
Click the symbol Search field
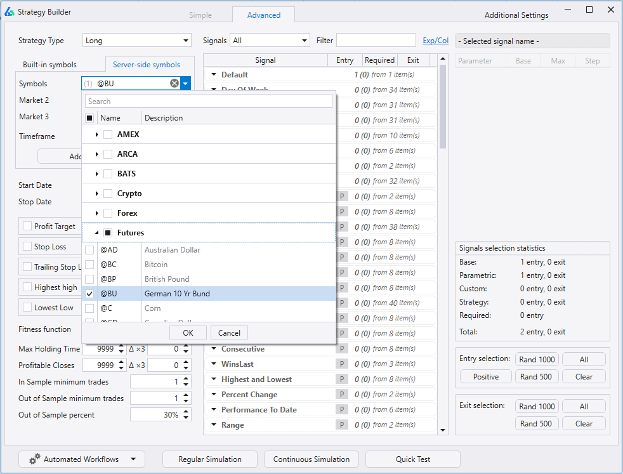tap(209, 102)
